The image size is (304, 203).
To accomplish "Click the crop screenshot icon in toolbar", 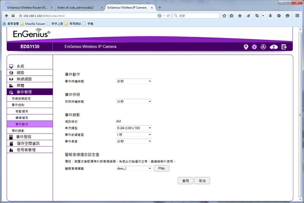I will [257, 16].
